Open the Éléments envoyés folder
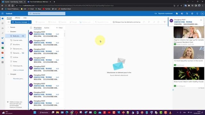Screen dimensions: 205x115 tap(16, 49)
